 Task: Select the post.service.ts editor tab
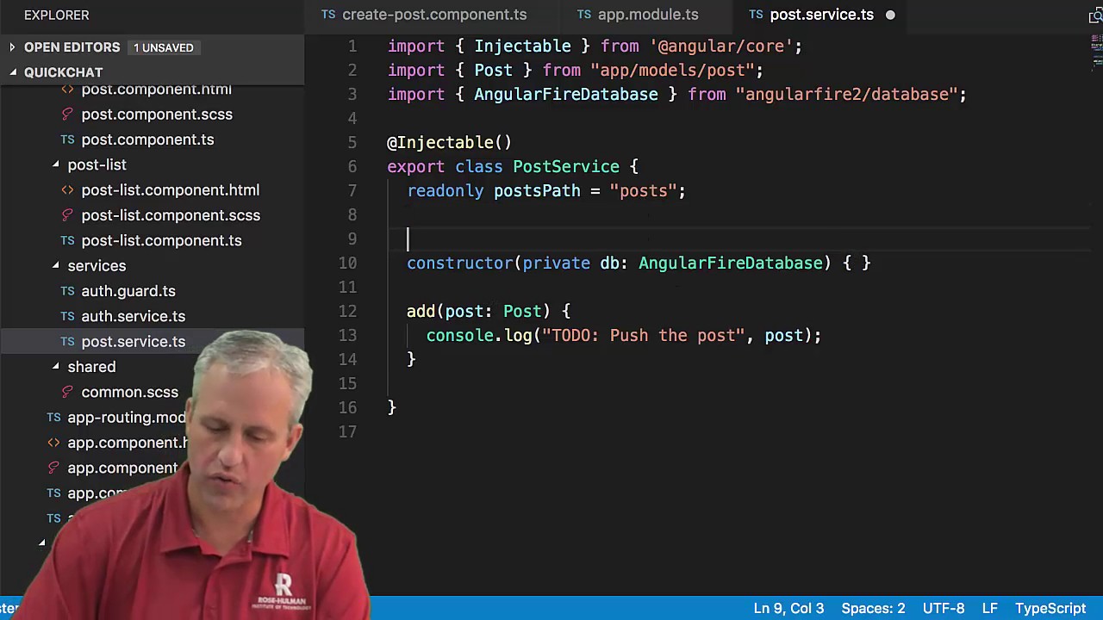pyautogui.click(x=821, y=15)
